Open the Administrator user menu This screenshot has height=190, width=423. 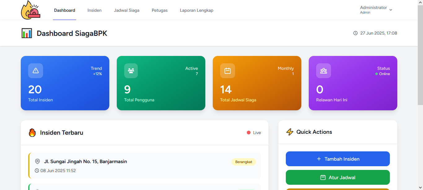[x=376, y=10]
